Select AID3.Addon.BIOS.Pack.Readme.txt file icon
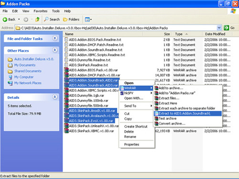This screenshot has width=239, height=179. point(66,40)
